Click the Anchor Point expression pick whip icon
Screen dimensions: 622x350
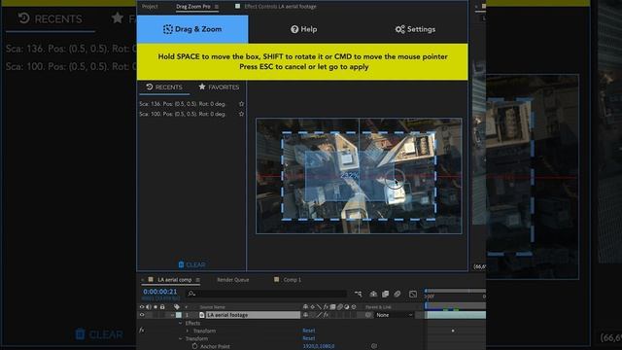(374, 346)
